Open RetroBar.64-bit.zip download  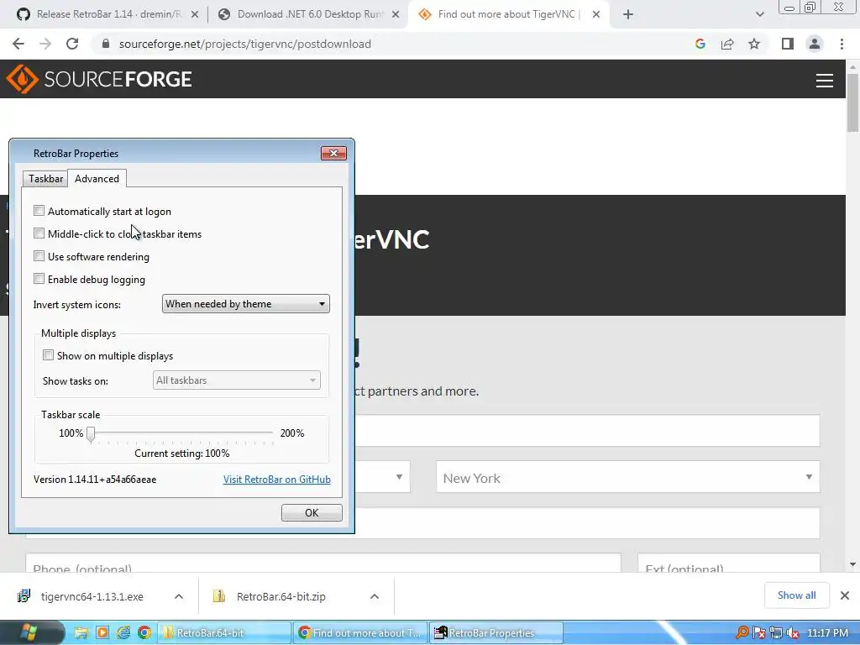[x=271, y=596]
